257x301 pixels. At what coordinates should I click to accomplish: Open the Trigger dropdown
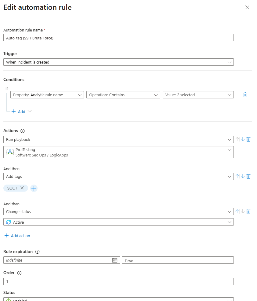[118, 62]
